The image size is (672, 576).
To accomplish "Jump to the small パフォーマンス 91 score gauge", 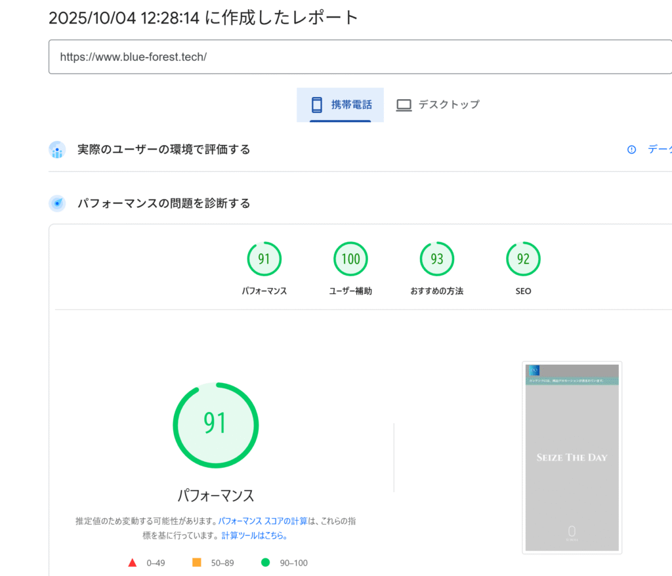I will (264, 259).
